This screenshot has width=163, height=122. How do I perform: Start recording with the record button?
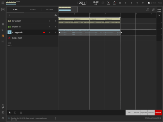131,3
